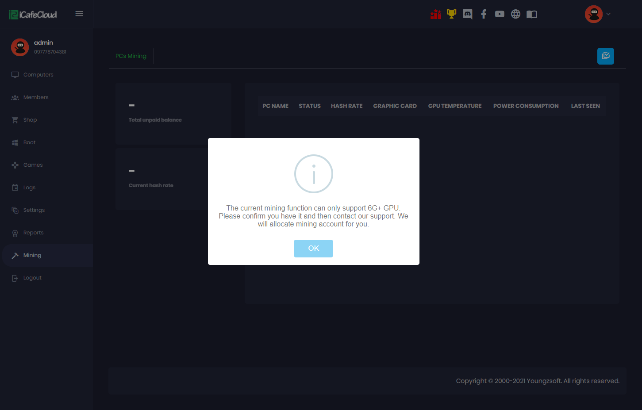Click the blue checklist button
This screenshot has height=410, width=642.
(x=605, y=56)
